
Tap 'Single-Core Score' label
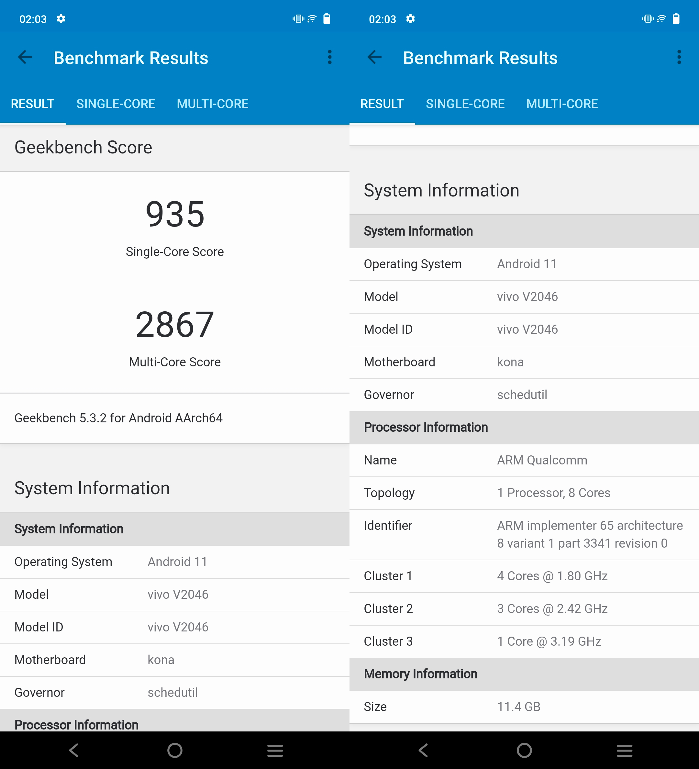175,252
